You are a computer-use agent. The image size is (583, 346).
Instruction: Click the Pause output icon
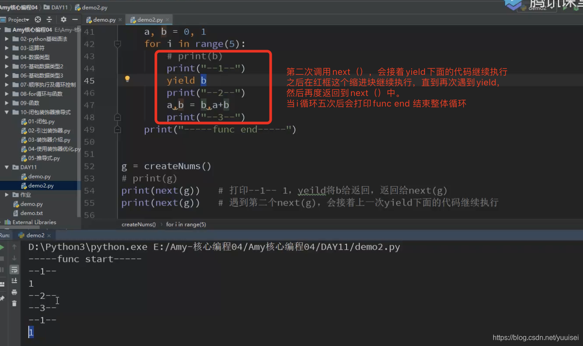[2, 269]
